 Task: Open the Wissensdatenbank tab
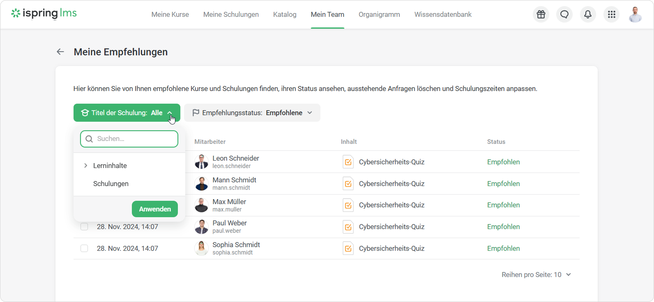coord(443,14)
